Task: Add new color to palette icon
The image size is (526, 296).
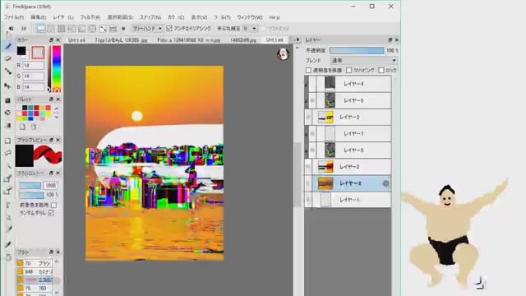Action: tap(22, 127)
